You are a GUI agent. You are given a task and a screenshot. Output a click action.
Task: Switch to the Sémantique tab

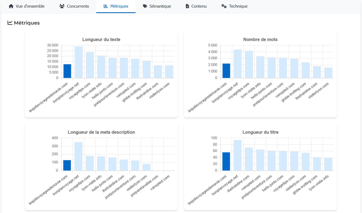[159, 6]
